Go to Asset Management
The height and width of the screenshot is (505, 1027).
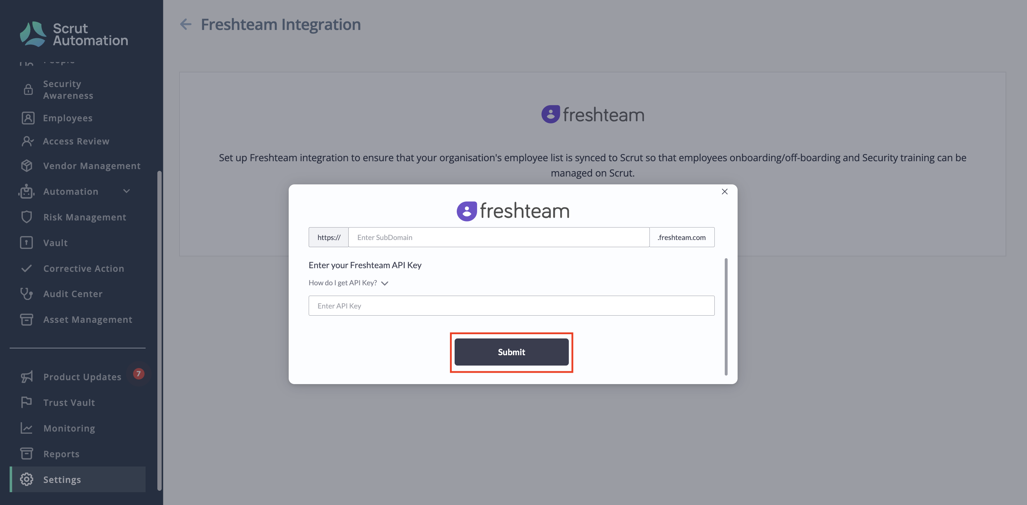point(88,320)
